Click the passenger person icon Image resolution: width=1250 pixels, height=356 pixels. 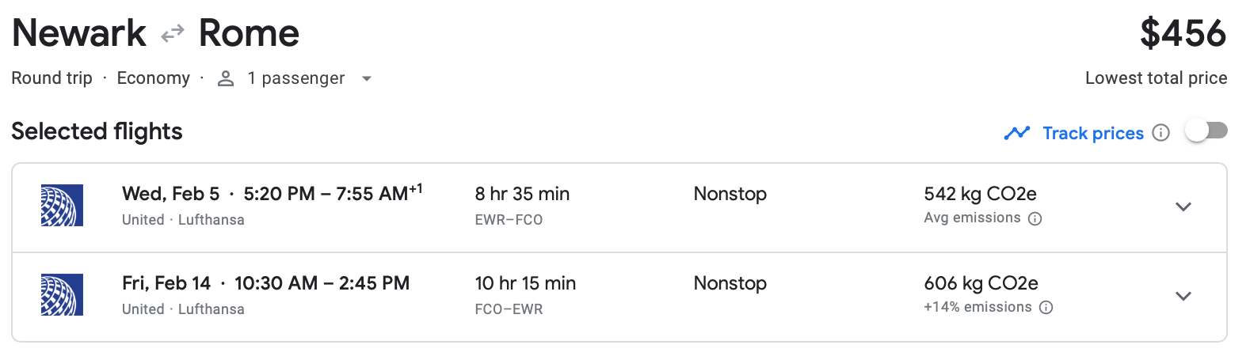pos(226,78)
